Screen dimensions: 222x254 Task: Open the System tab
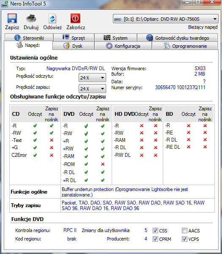click(x=116, y=38)
